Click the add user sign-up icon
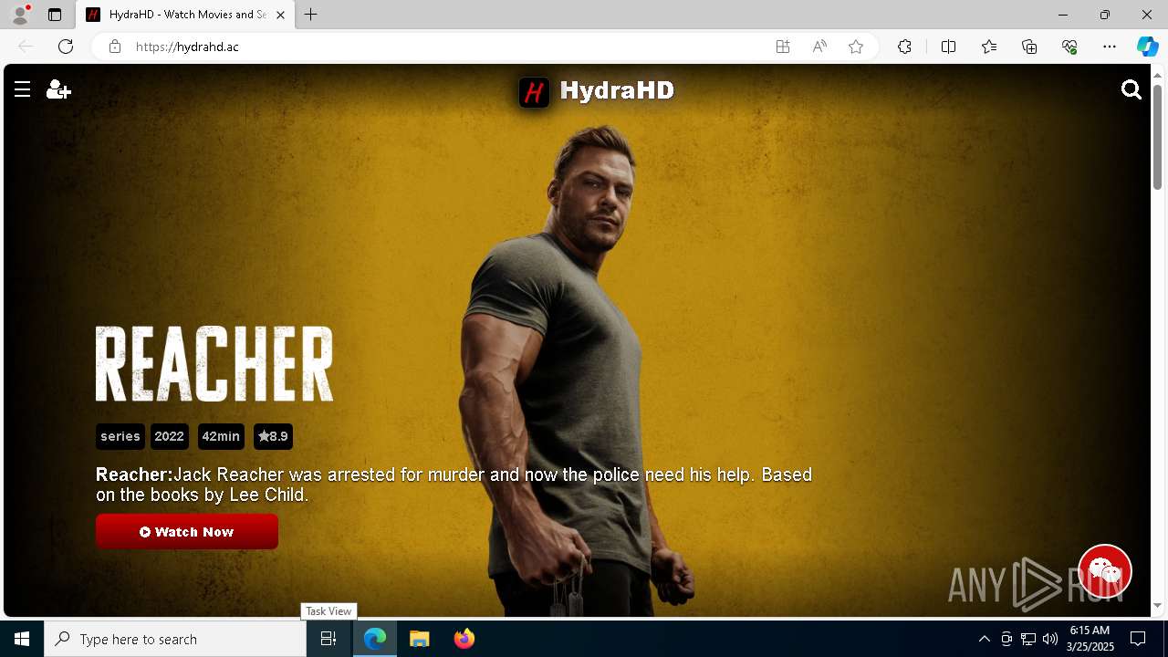Image resolution: width=1168 pixels, height=657 pixels. [58, 89]
